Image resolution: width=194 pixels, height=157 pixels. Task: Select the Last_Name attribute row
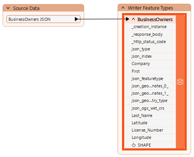[150, 115]
